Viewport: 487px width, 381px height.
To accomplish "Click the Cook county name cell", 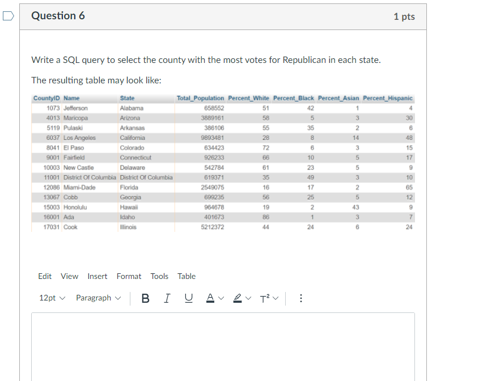I will [x=70, y=227].
